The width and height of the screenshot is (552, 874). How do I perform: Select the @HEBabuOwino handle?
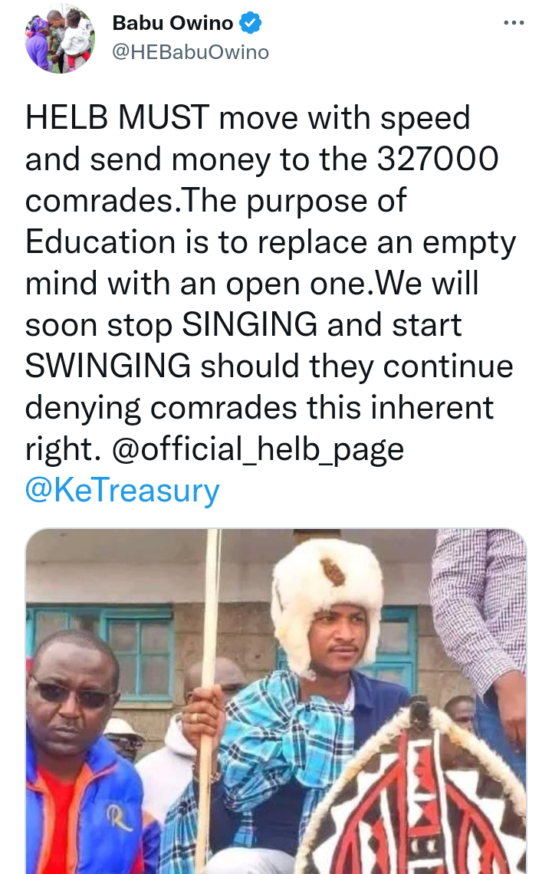191,52
